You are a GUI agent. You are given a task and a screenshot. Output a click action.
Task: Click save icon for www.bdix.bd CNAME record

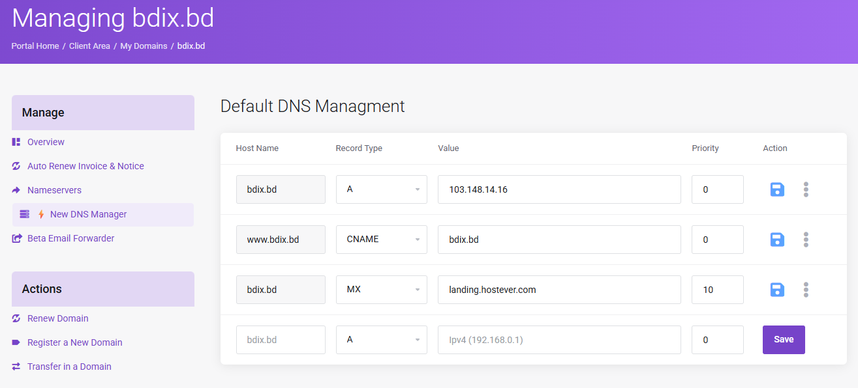coord(777,240)
